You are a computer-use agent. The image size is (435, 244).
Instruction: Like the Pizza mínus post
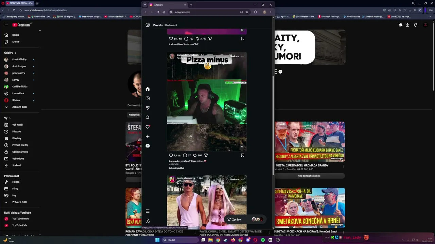coord(171,156)
